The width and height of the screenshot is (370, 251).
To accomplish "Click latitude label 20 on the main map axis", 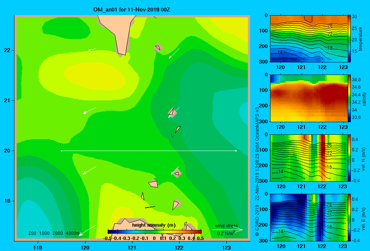I will pos(7,151).
